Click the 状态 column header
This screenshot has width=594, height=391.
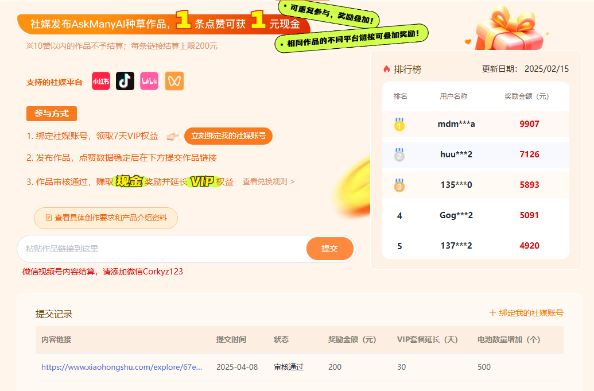pyautogui.click(x=281, y=339)
